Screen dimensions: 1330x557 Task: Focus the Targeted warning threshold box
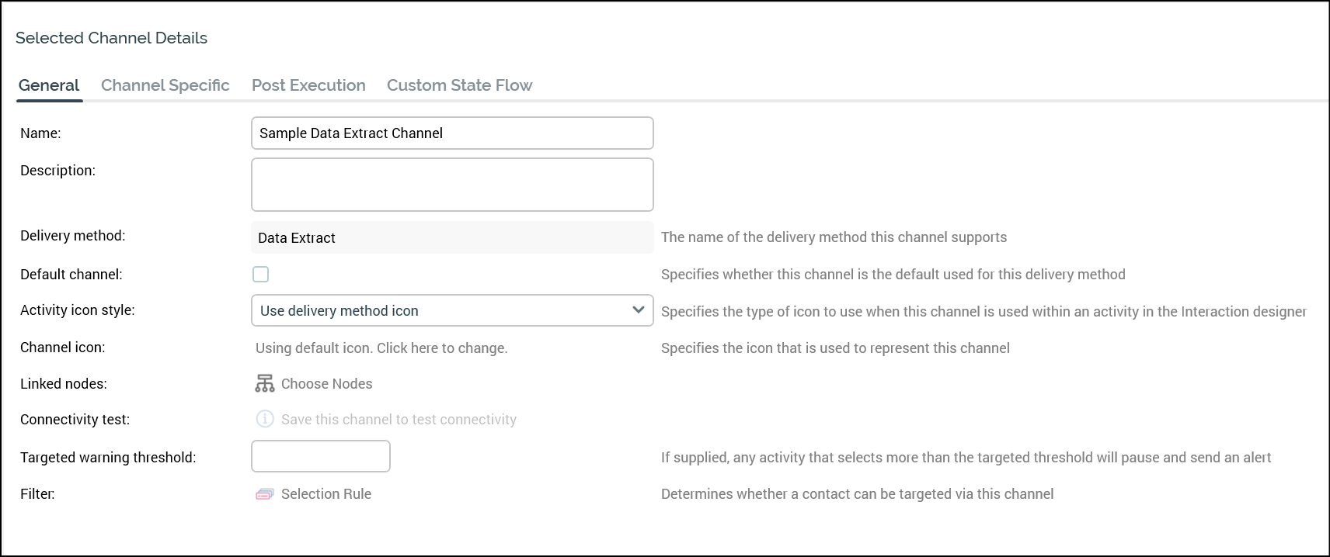pyautogui.click(x=320, y=456)
